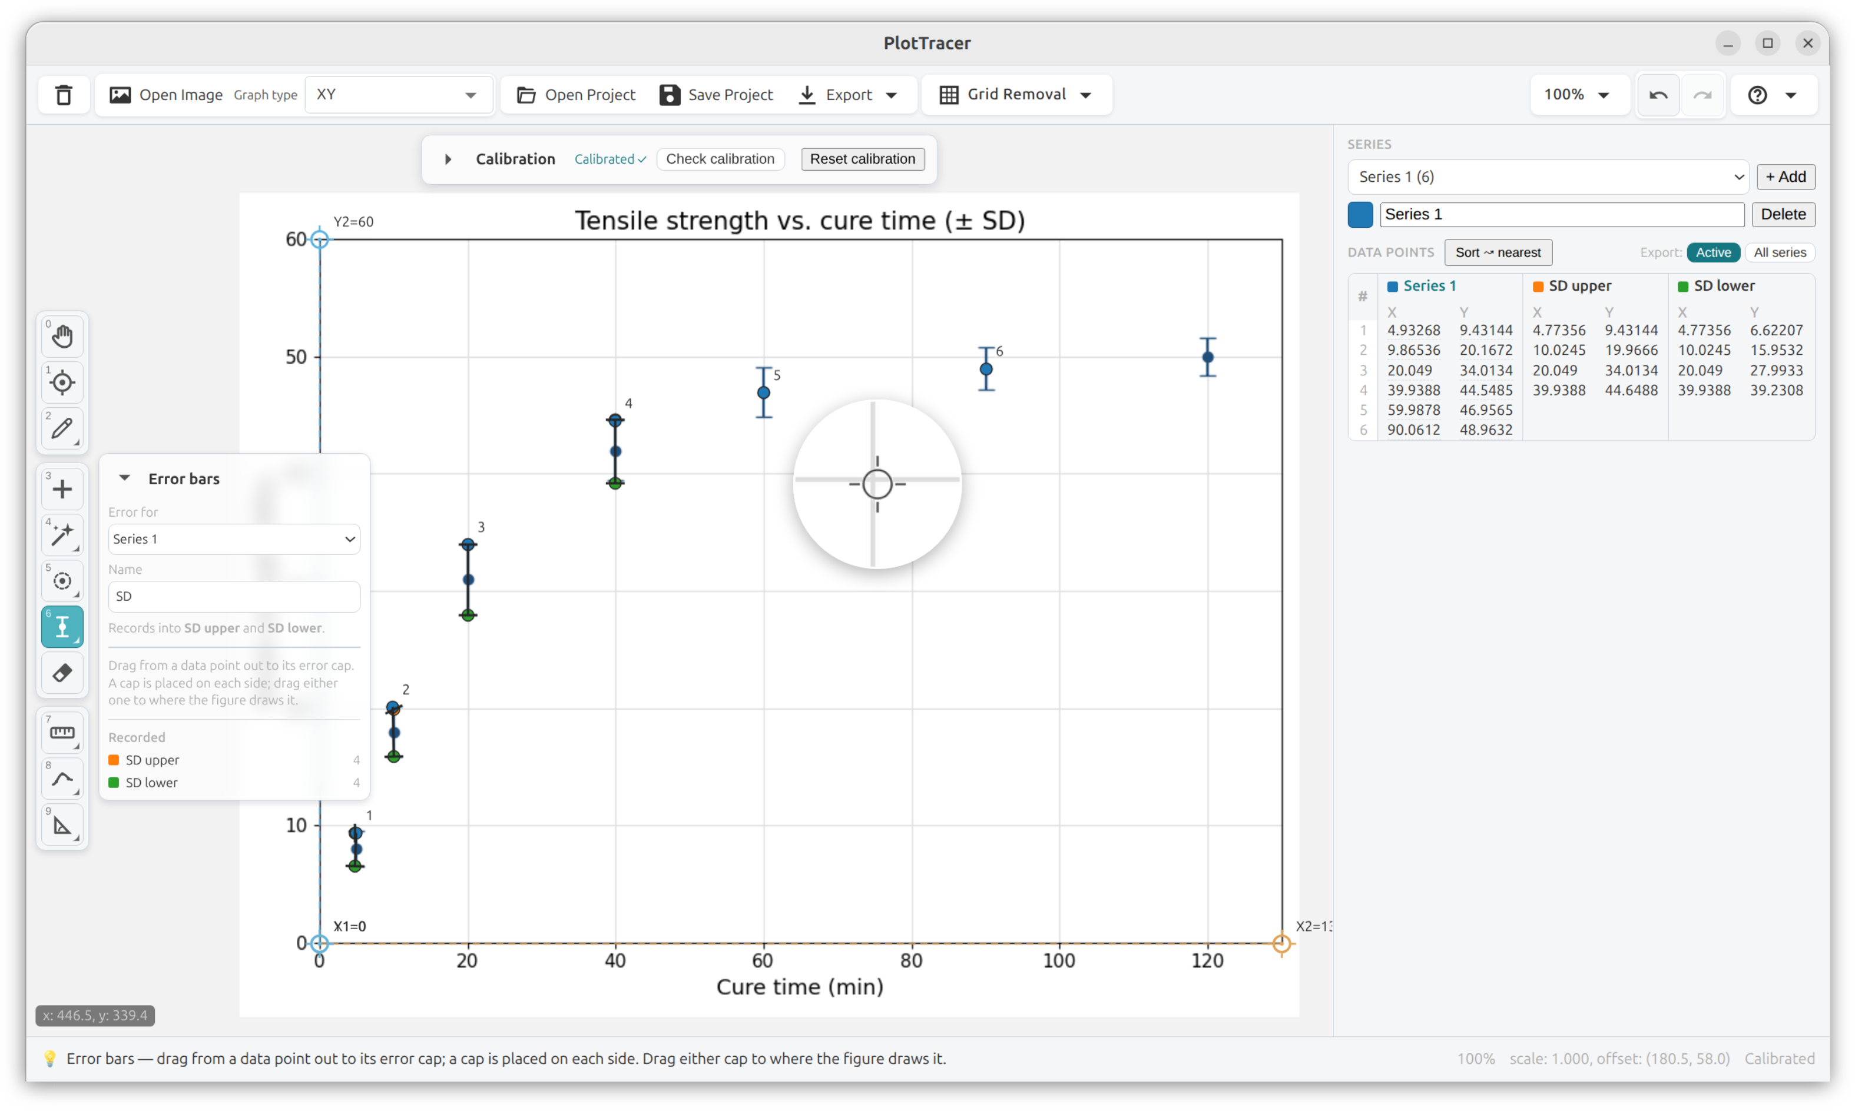
Task: Toggle the active Error bars tool
Action: tap(63, 627)
